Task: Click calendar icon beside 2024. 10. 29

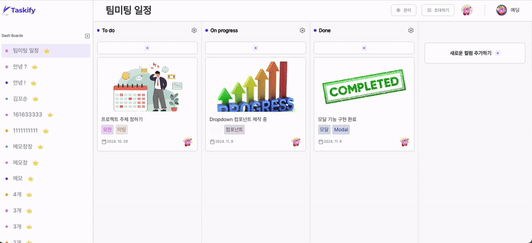Action: pyautogui.click(x=104, y=141)
